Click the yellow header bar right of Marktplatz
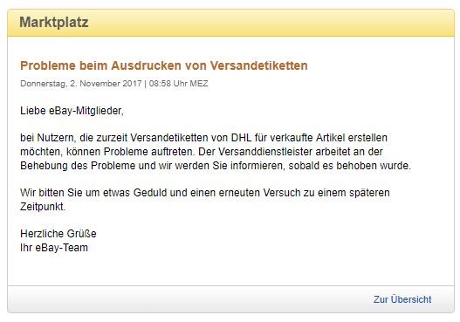This screenshot has height=322, width=460. point(271,23)
